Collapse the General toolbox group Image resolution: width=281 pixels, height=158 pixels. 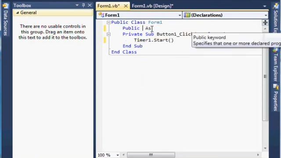coord(18,13)
